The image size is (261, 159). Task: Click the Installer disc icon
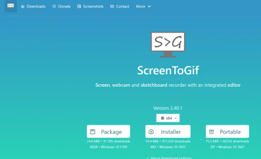click(x=151, y=132)
